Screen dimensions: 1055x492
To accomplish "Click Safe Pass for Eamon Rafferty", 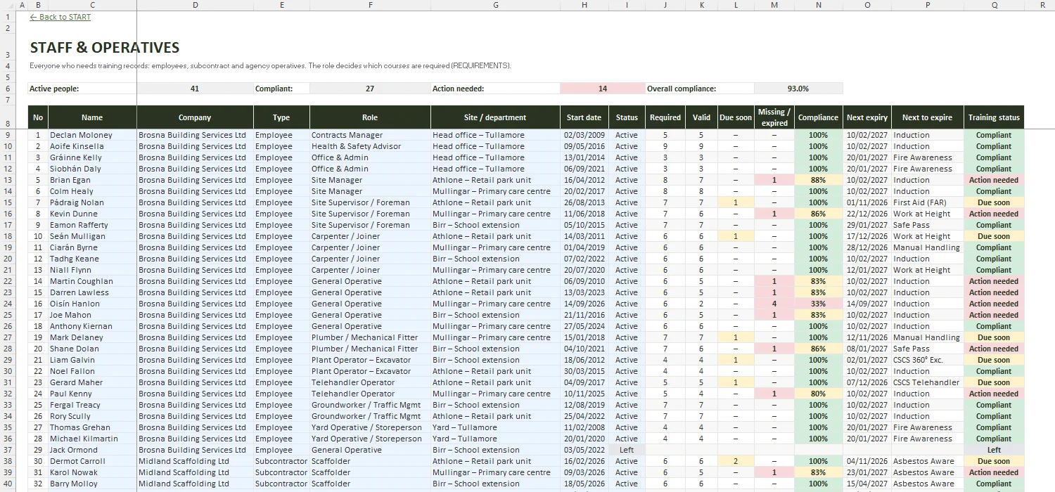I will (x=928, y=225).
